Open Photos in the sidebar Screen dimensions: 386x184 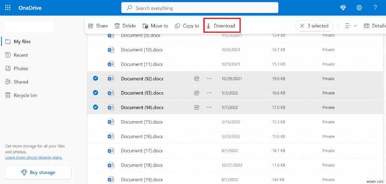click(17, 69)
